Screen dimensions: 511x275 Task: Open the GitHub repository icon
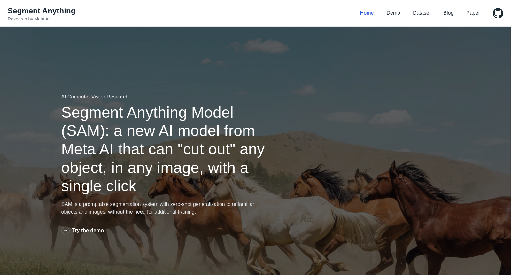498,13
